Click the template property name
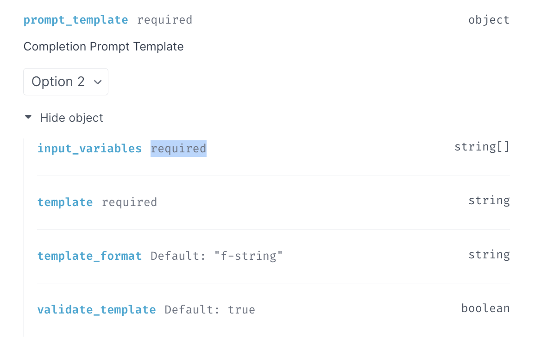 65,202
